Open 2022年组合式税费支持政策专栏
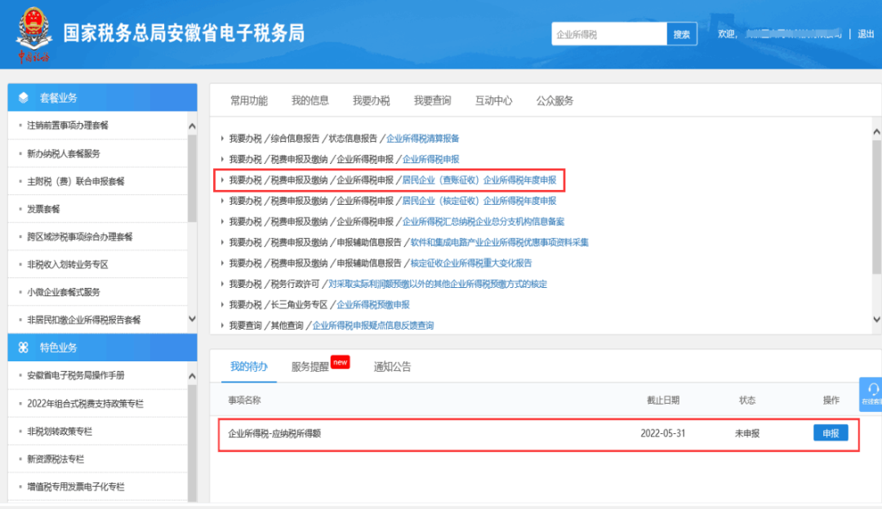This screenshot has height=509, width=882. 86,404
